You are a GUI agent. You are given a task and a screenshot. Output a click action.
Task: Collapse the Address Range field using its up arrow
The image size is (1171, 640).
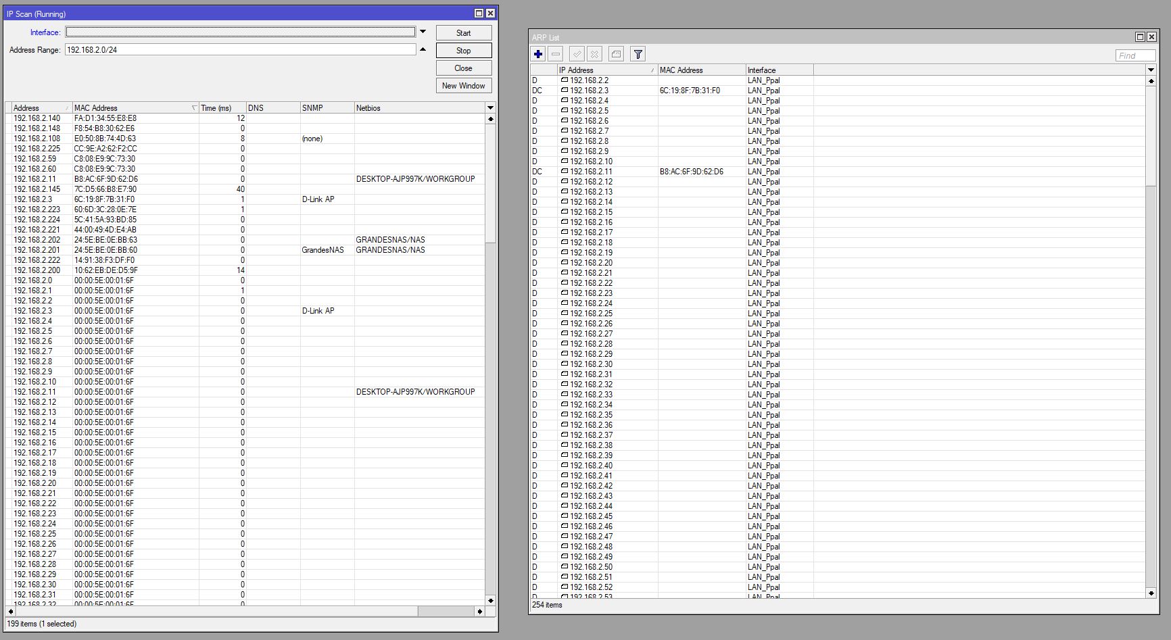(423, 49)
